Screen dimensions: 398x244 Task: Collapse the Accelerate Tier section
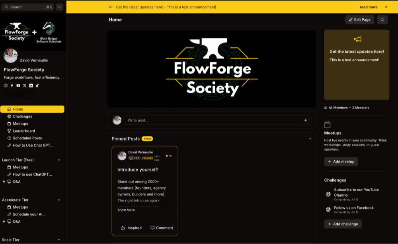[59, 200]
